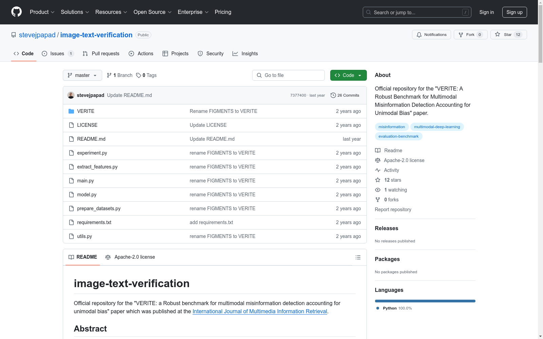Select the README tab
Screen dimensions: 543x339
(83, 257)
